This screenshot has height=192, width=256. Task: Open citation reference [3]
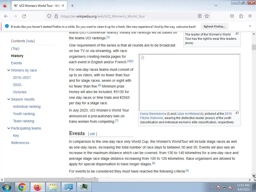click(x=108, y=37)
